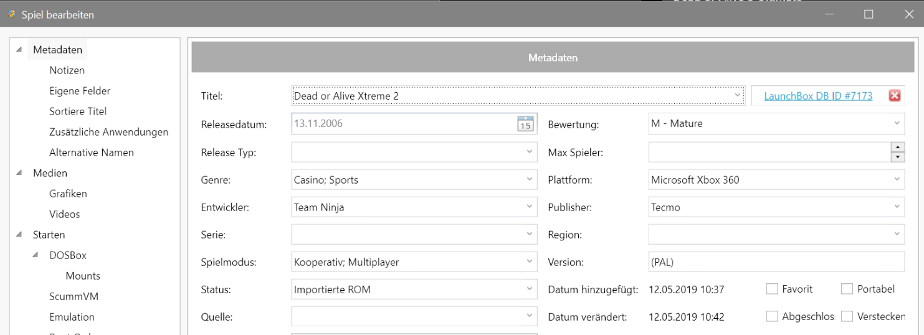Open the Entwickler dropdown
This screenshot has height=335, width=924.
(x=530, y=207)
